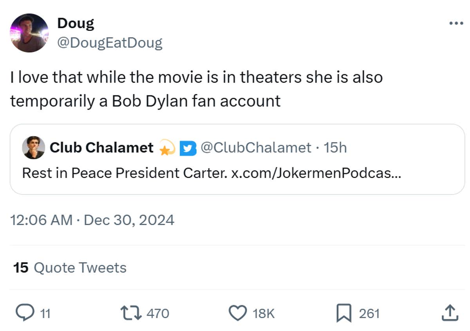View the 15 Quote Tweets list
Viewport: 470px width, 331px height.
tap(70, 268)
